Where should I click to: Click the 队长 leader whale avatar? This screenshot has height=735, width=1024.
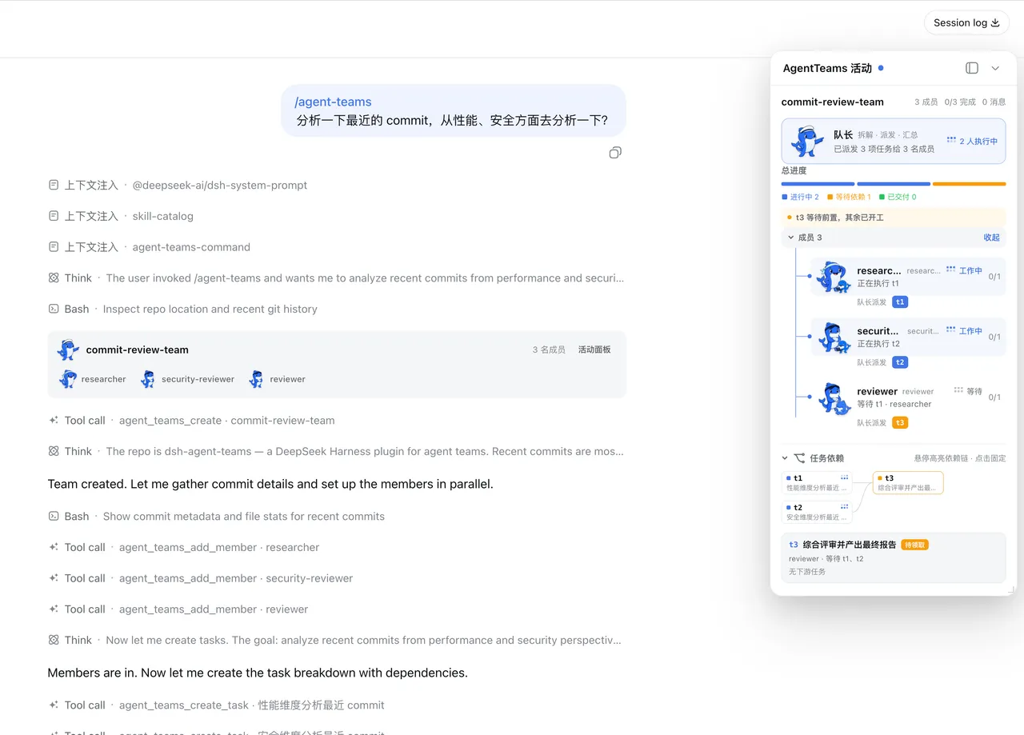[x=806, y=141]
